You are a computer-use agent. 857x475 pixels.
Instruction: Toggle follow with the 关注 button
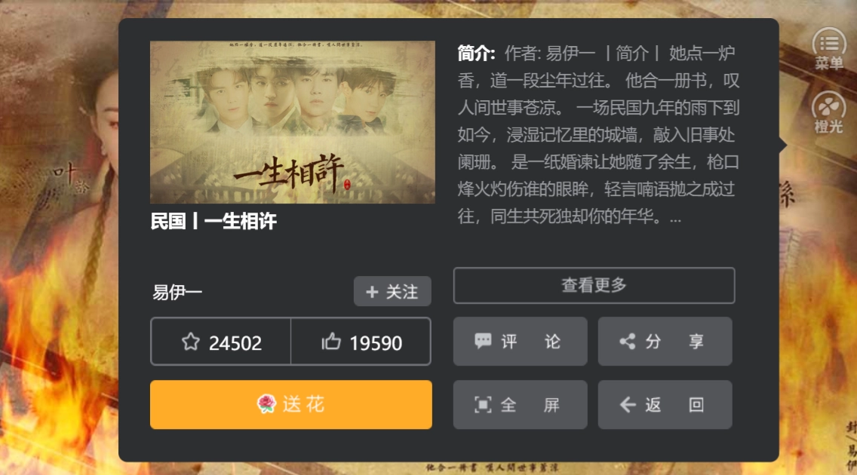click(x=392, y=292)
